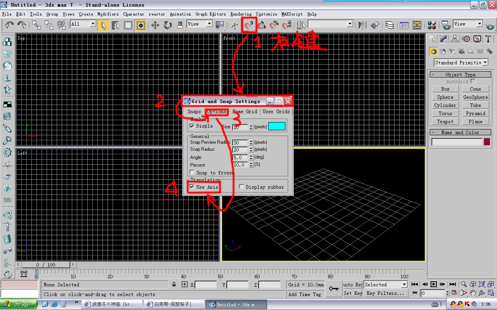Create reactor Water waves icon
Screen dimensions: 497x310
(7, 200)
